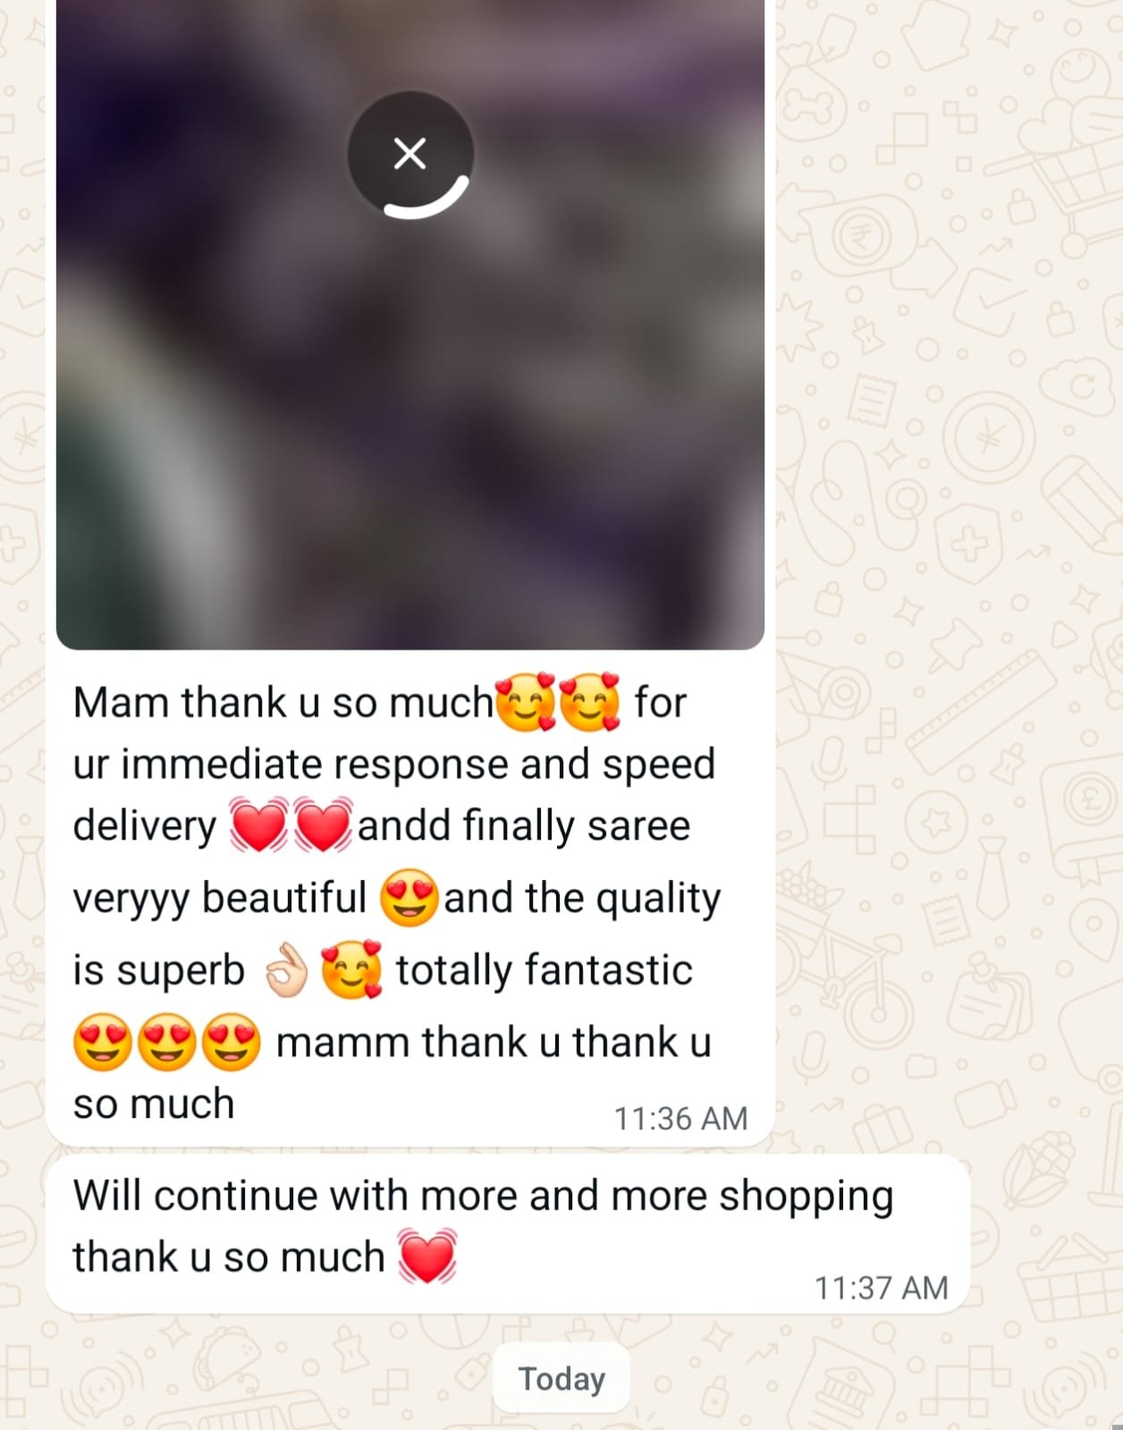Image resolution: width=1123 pixels, height=1430 pixels.
Task: Select the 'Will continue with more' message bubble
Action: 508,1233
